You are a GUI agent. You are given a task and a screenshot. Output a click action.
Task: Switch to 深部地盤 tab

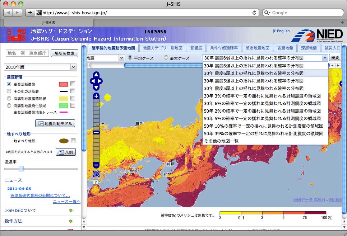pos(309,48)
